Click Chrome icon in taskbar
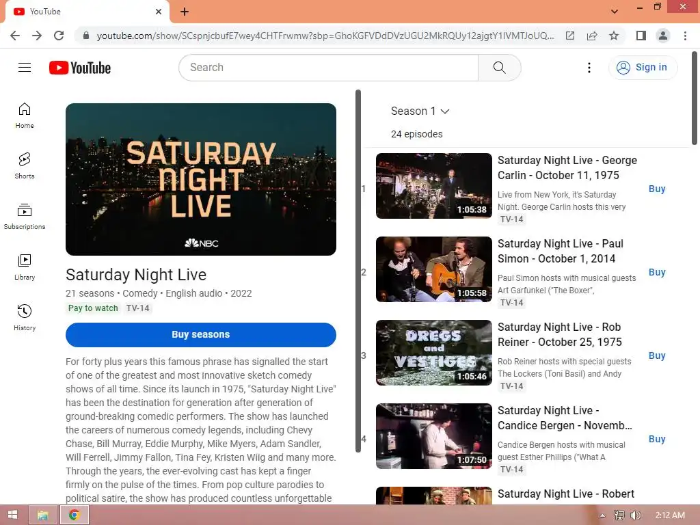 click(x=74, y=515)
